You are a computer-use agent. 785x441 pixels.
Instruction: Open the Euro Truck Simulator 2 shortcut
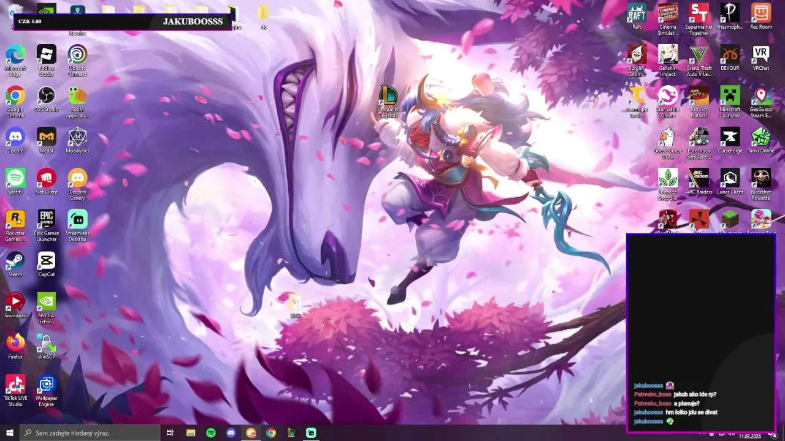[x=699, y=143]
